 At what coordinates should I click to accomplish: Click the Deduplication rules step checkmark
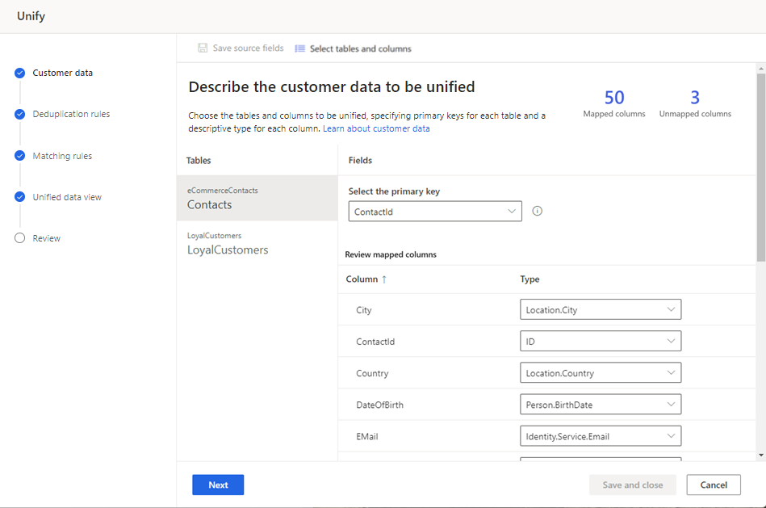click(20, 114)
